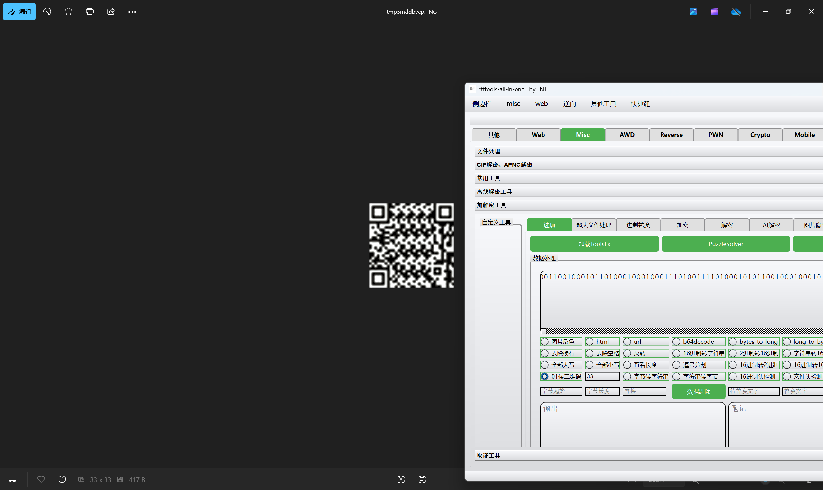This screenshot has width=823, height=490.
Task: Print the image using printer icon
Action: [89, 12]
